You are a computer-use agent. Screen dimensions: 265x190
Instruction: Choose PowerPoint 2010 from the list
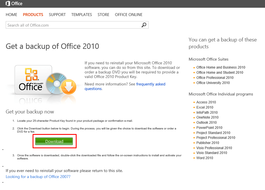pyautogui.click(x=209, y=128)
